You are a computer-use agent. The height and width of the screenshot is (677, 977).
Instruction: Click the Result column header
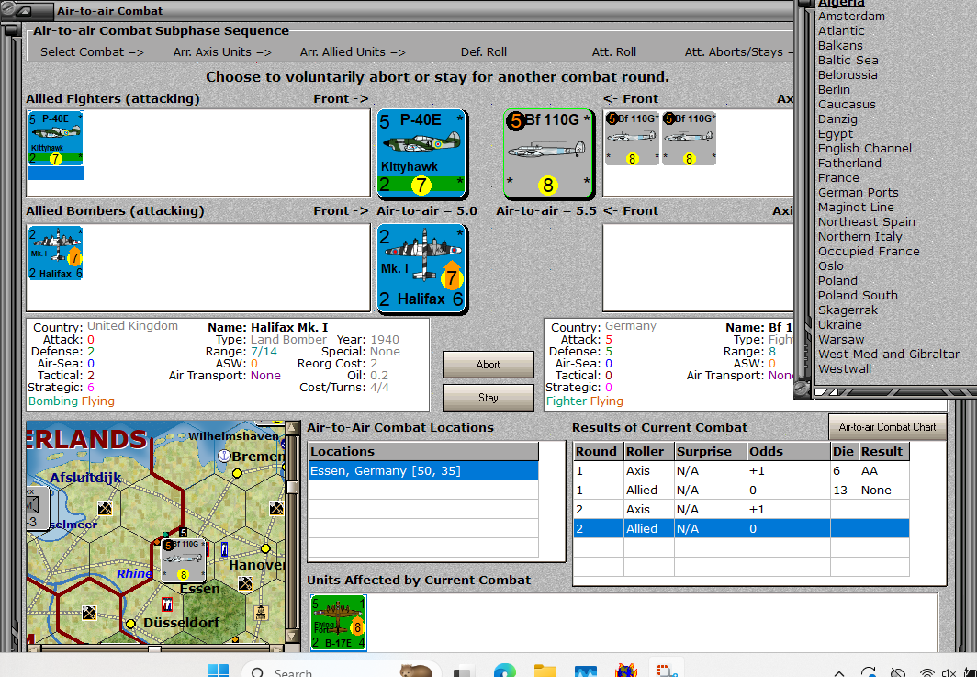click(x=883, y=451)
